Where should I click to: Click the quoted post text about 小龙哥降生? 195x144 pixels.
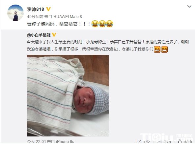[x=108, y=46]
